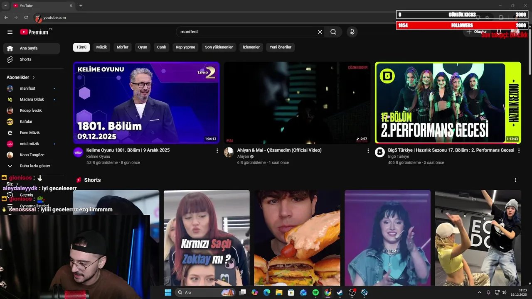The image size is (532, 299).
Task: Click the 'Big5 Türkiye' channel name link
Action: [399, 157]
